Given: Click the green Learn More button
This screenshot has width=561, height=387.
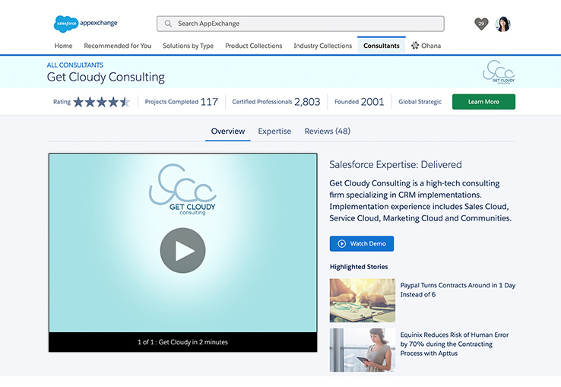Looking at the screenshot, I should pyautogui.click(x=483, y=102).
